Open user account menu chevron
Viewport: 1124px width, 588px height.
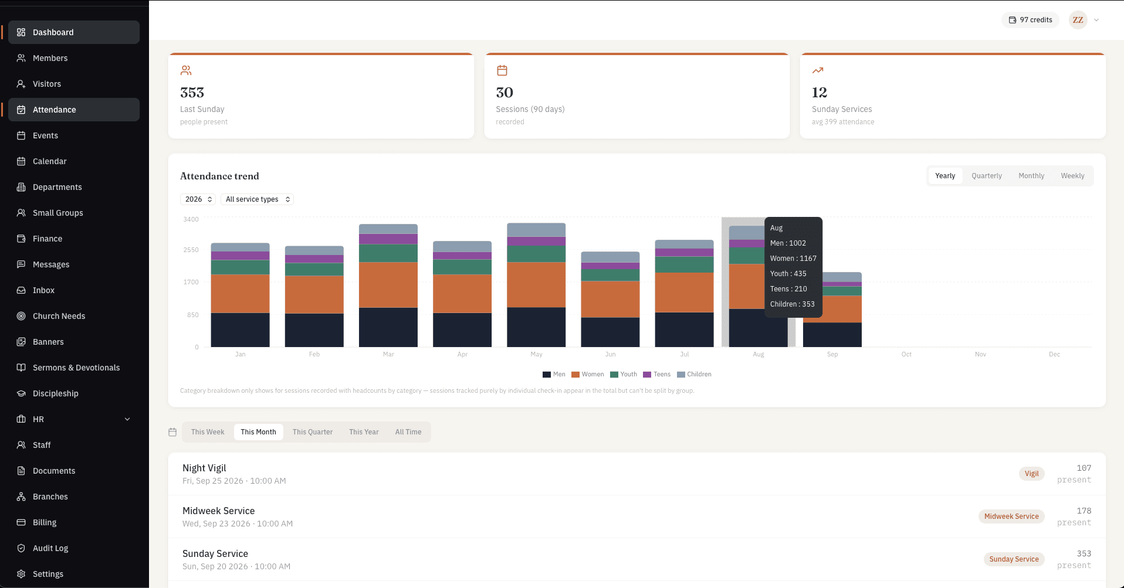point(1096,20)
